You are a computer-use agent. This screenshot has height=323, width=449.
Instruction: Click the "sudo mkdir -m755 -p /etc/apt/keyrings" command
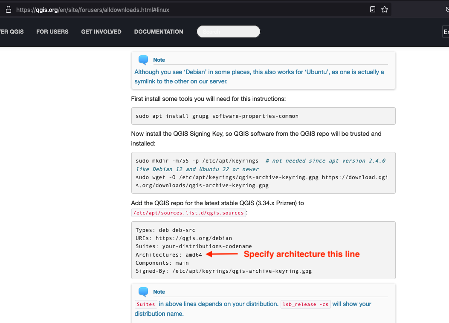coord(197,160)
